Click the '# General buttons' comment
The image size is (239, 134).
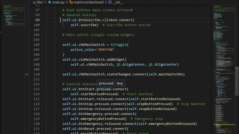tap(80, 15)
